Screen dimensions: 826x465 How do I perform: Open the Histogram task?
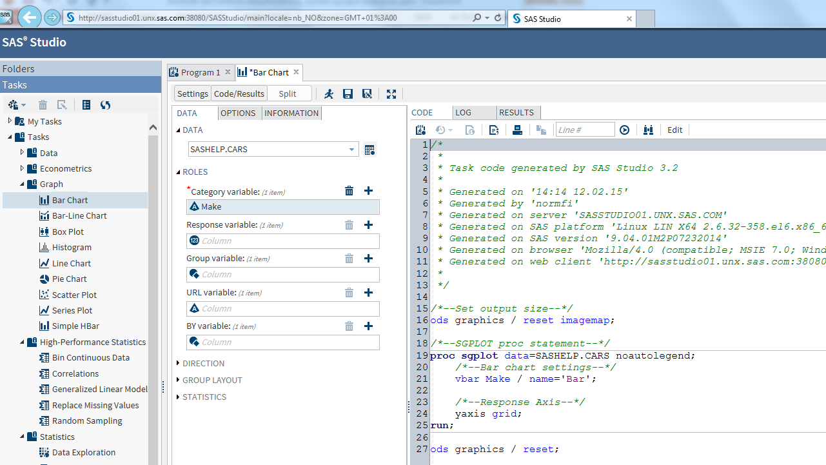pyautogui.click(x=72, y=247)
